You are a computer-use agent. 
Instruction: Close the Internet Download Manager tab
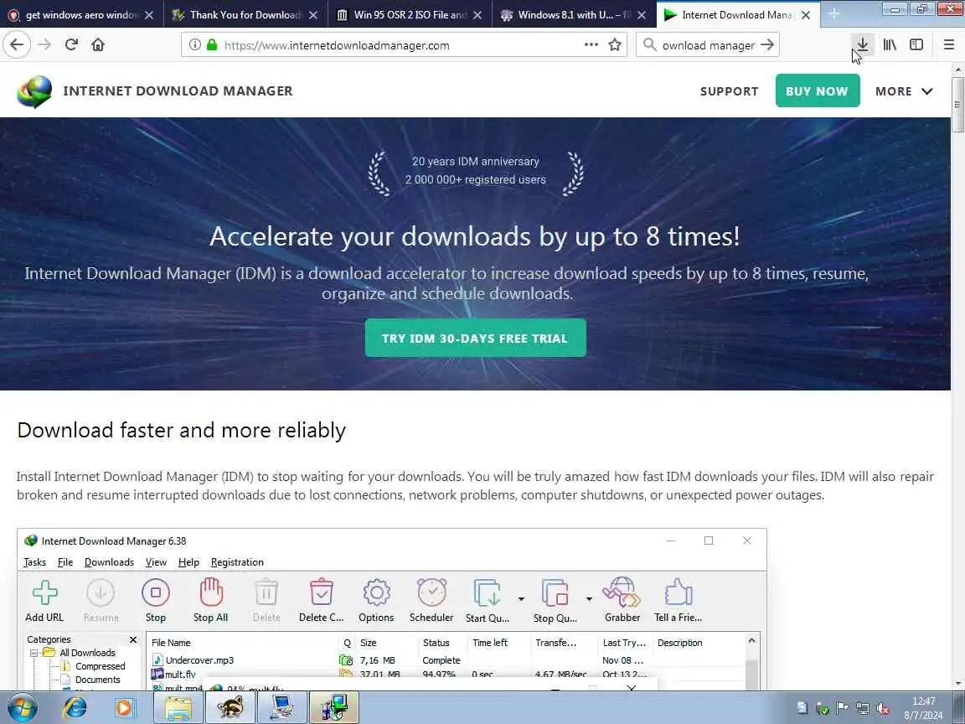click(806, 15)
